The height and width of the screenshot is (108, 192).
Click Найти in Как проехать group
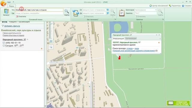coord(113,12)
